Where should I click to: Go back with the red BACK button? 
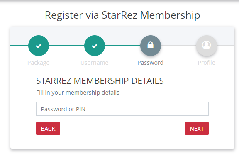pyautogui.click(x=48, y=128)
